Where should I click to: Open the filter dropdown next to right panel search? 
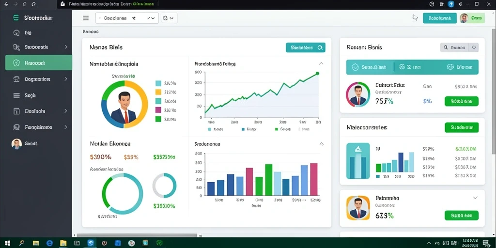coord(474,47)
